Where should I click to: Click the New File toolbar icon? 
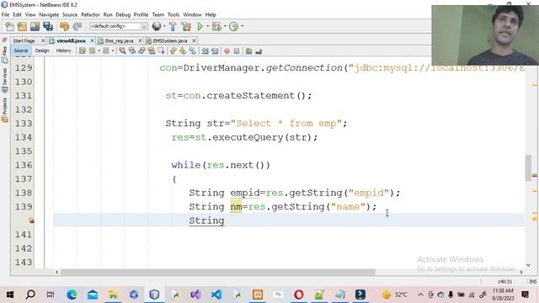tap(9, 26)
